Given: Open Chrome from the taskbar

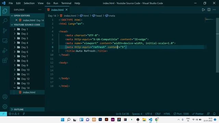Looking at the screenshot, I should pos(157,120).
